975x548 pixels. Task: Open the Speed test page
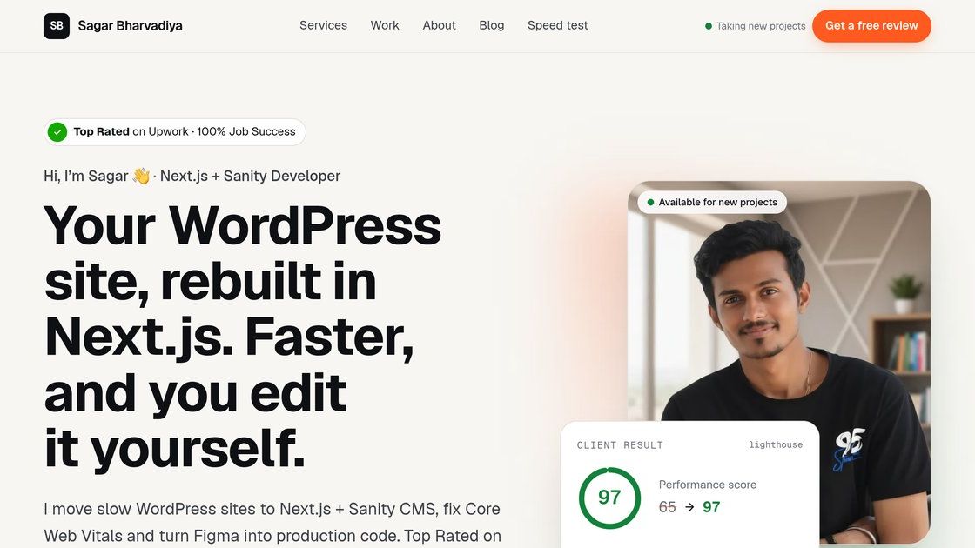(x=558, y=25)
